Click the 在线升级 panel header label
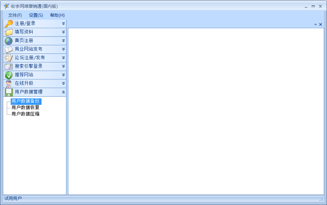327x205 pixels. point(24,83)
